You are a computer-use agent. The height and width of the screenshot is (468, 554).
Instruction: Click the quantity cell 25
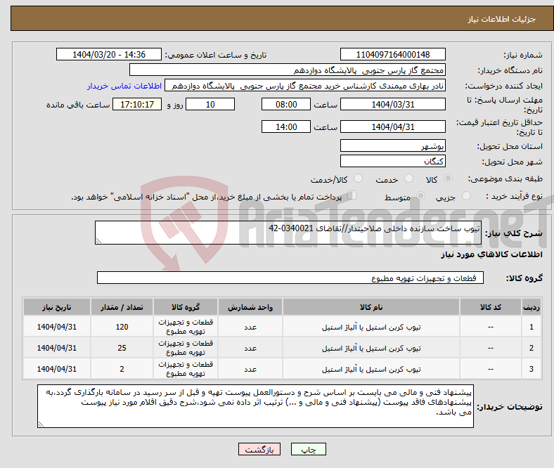(122, 349)
